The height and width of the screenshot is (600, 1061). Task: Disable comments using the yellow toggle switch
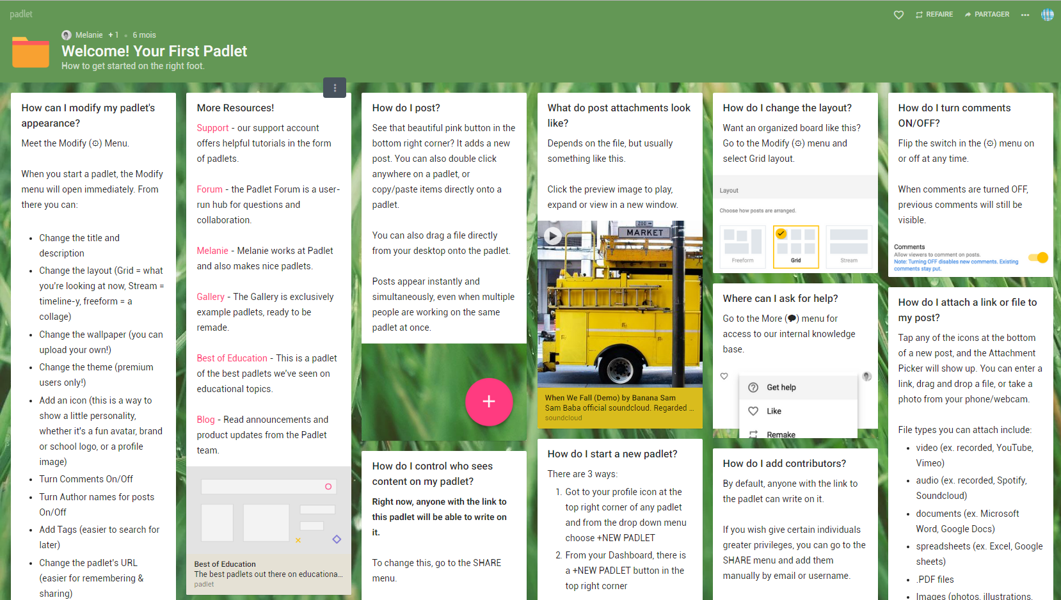(1037, 257)
